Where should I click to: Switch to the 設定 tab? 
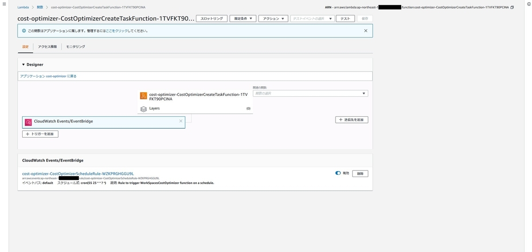(25, 47)
